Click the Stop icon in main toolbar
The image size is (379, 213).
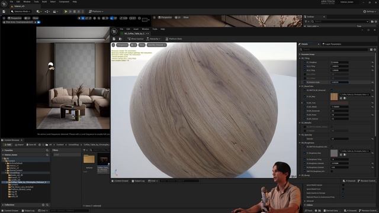75,11
